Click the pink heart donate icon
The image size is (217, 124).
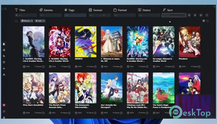click(x=4, y=105)
